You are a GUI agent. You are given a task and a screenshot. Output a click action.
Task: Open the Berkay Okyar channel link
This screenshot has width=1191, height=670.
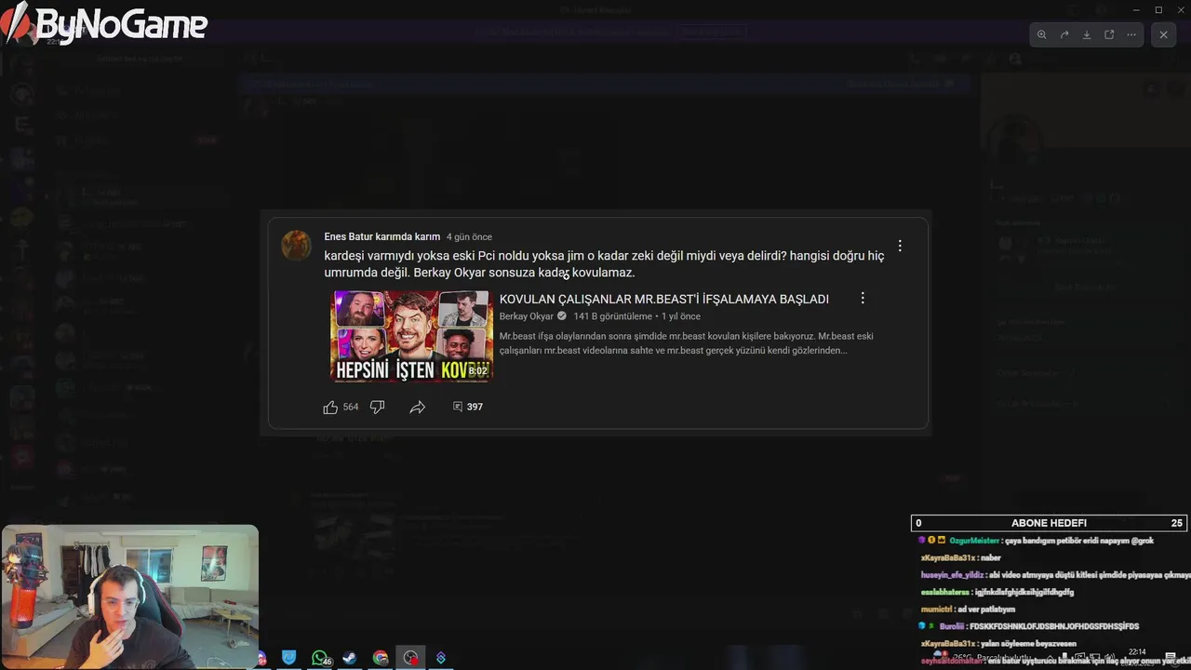tap(526, 316)
